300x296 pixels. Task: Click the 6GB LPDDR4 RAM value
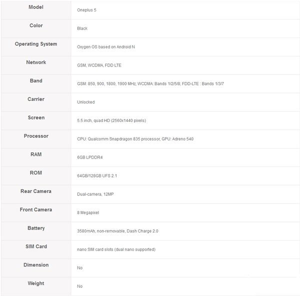point(89,157)
